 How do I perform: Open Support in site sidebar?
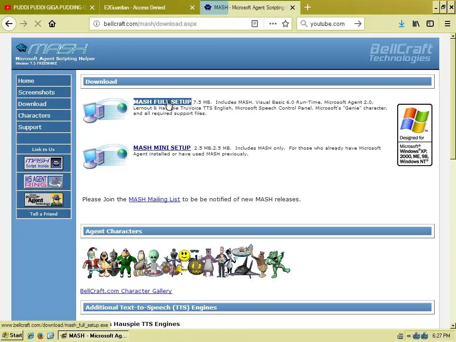coord(44,127)
